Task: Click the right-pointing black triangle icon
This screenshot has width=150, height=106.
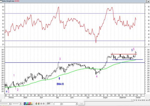Action: tap(148, 100)
